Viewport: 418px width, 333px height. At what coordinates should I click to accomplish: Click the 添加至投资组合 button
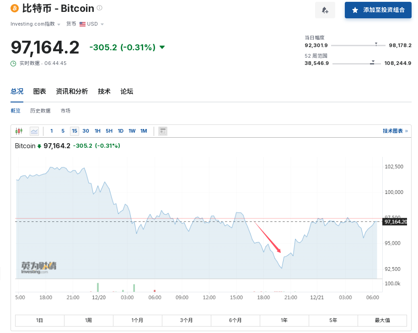(378, 10)
